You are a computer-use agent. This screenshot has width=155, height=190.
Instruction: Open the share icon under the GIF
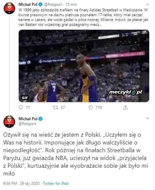click(126, 107)
